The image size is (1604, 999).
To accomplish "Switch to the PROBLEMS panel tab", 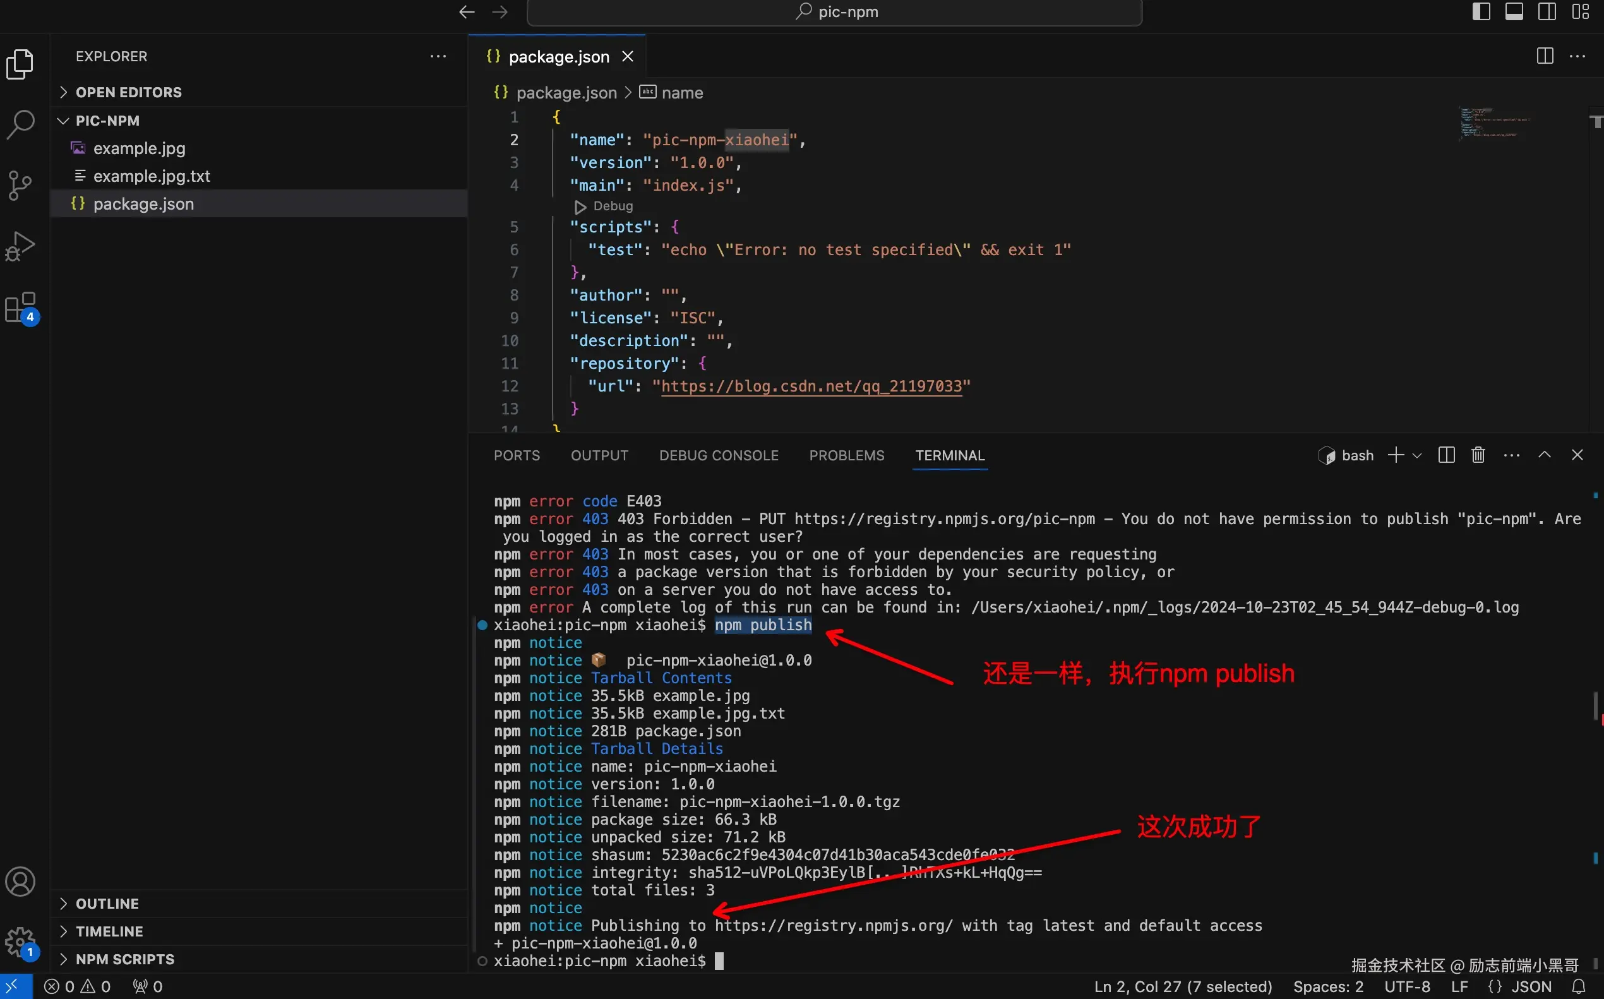I will [846, 455].
